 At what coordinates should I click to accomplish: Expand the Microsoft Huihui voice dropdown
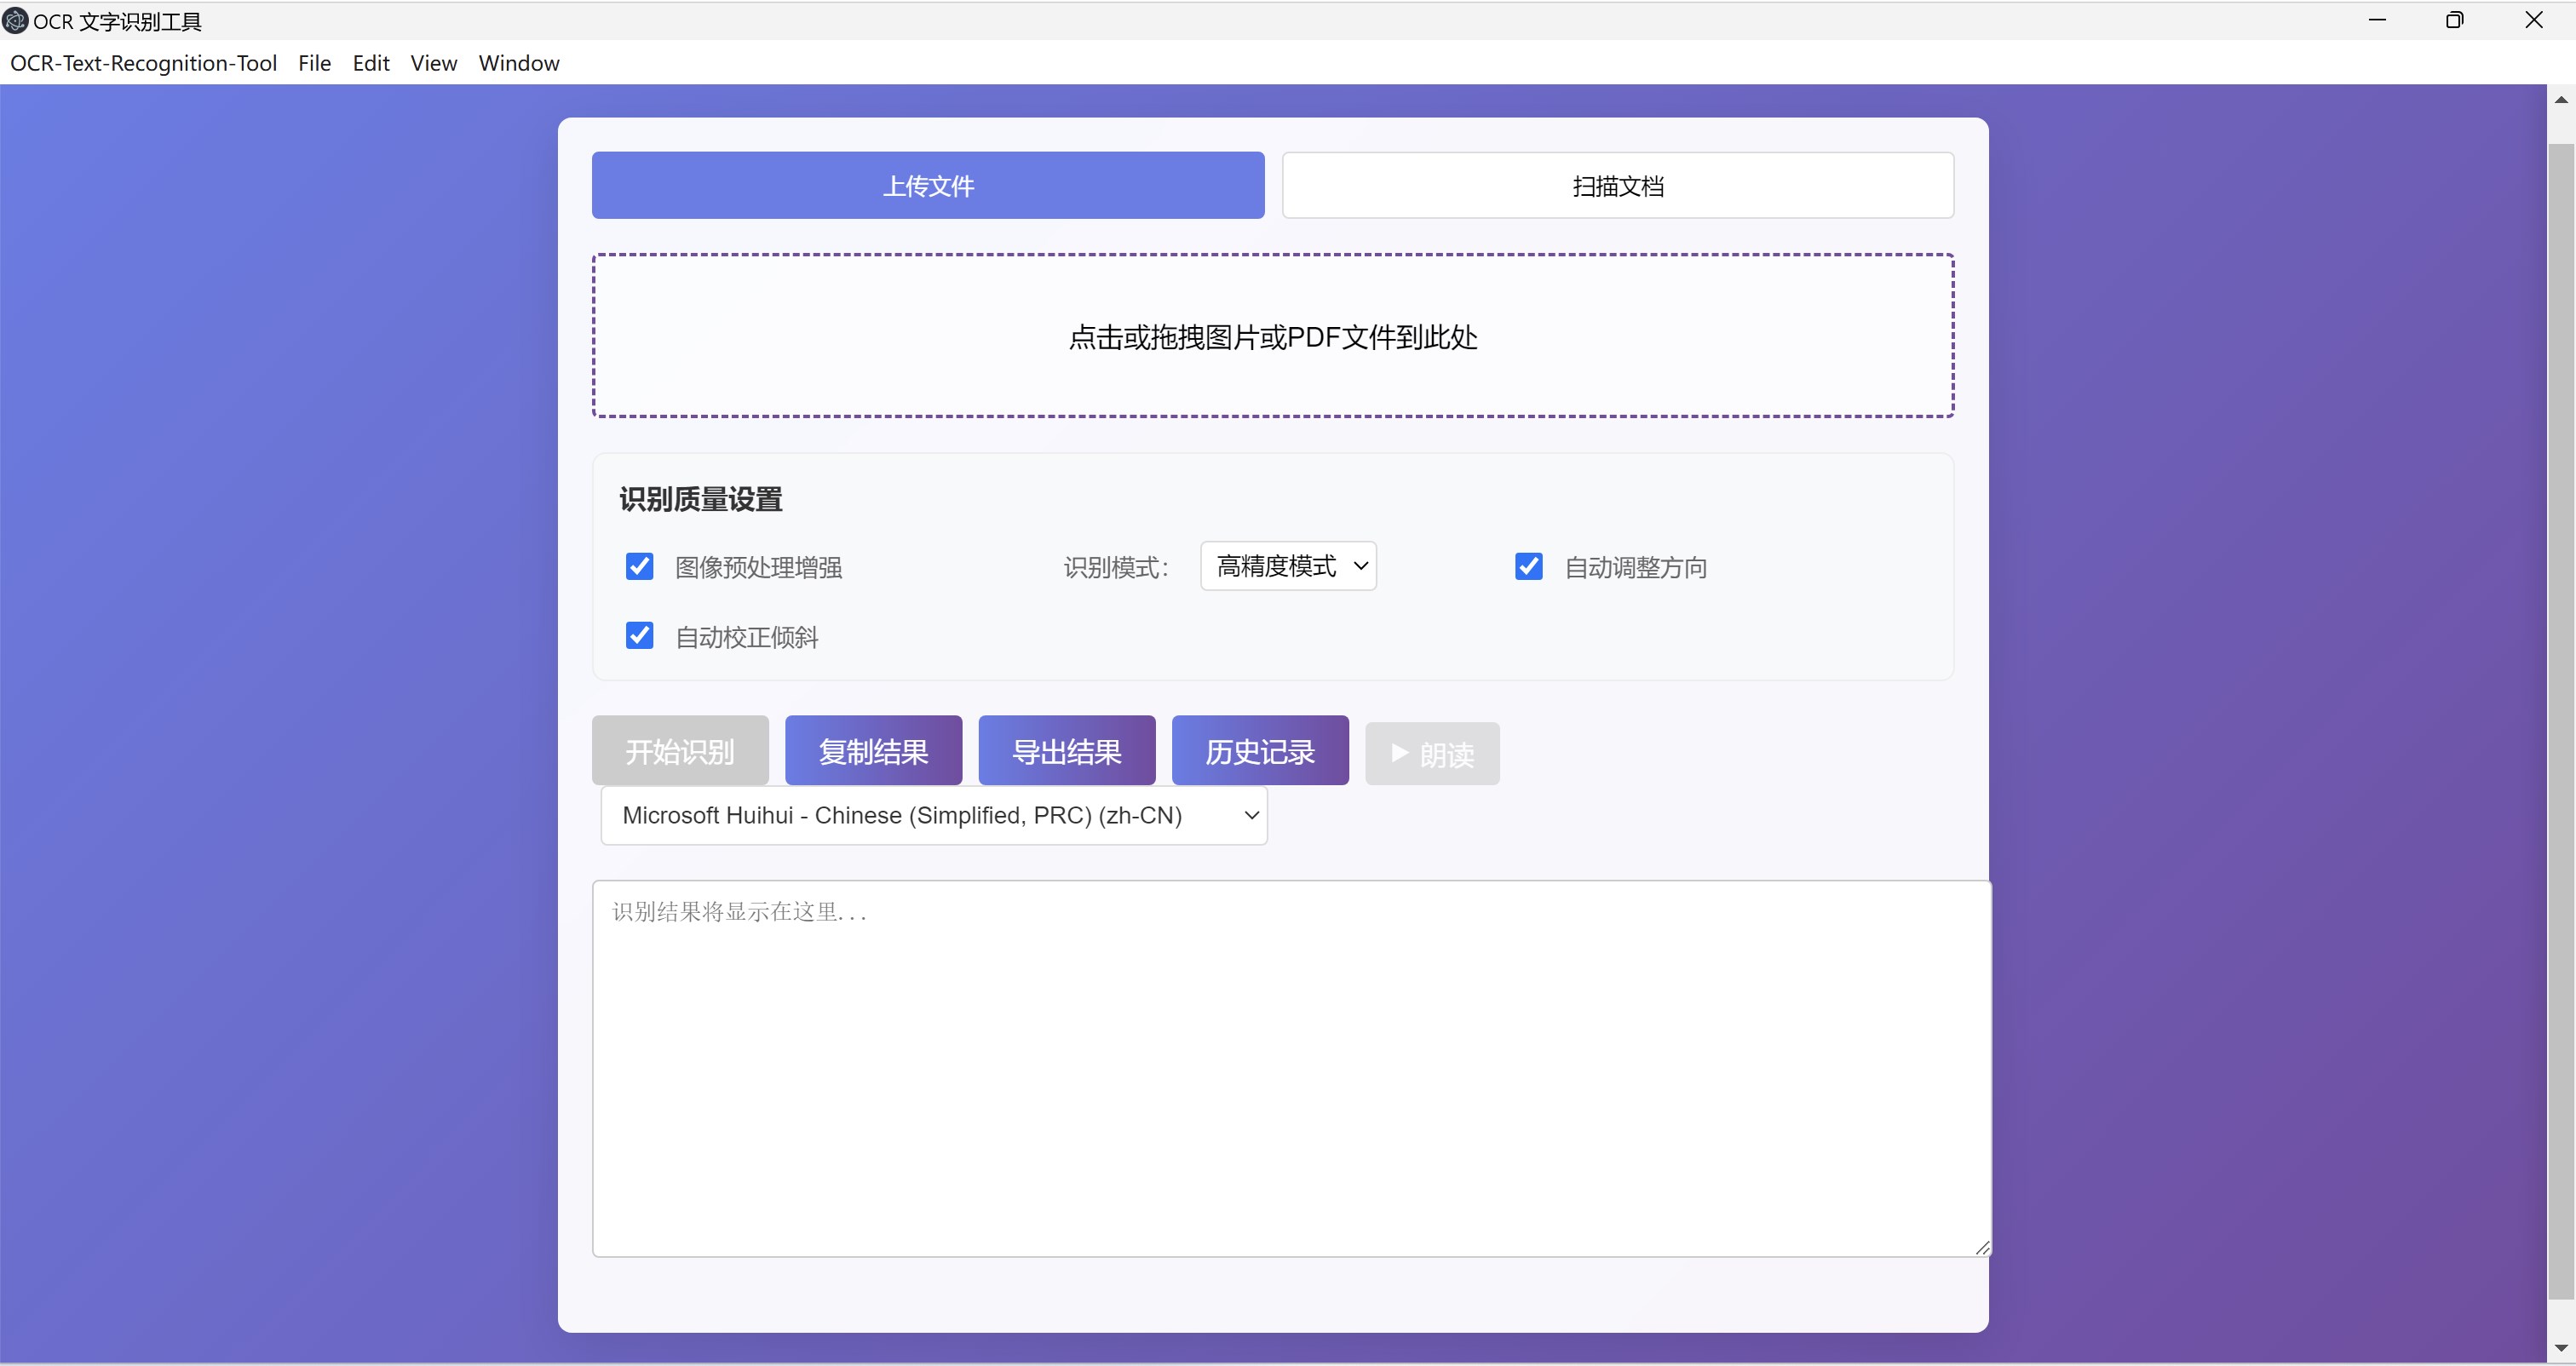tap(933, 815)
